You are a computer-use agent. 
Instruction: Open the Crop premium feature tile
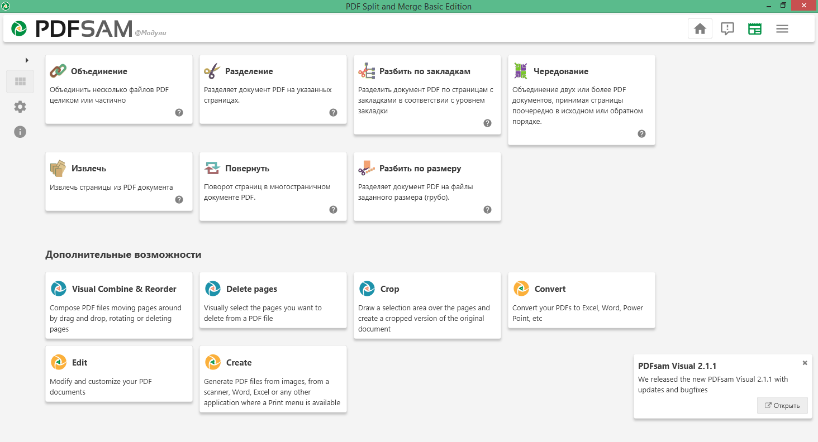coord(427,305)
